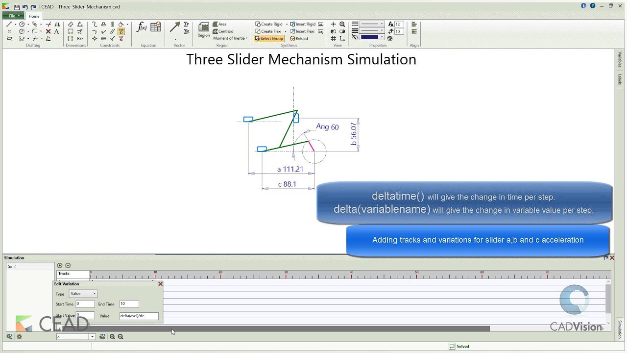Select the Text 'A' drafting tool
The width and height of the screenshot is (627, 353).
56,31
